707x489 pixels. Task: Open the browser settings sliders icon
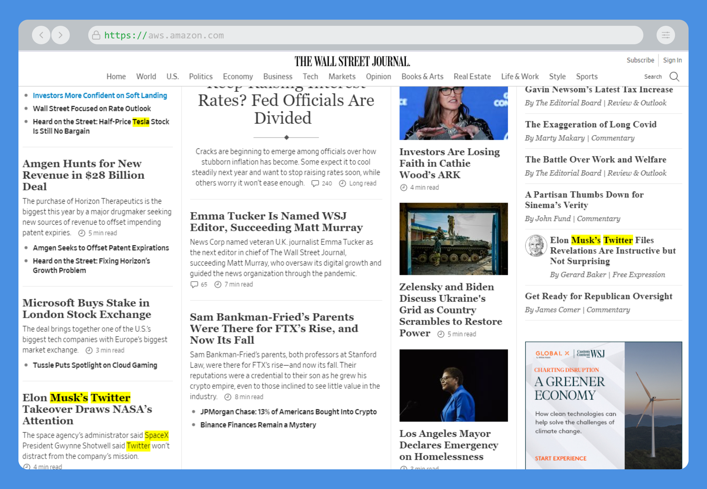(x=666, y=35)
